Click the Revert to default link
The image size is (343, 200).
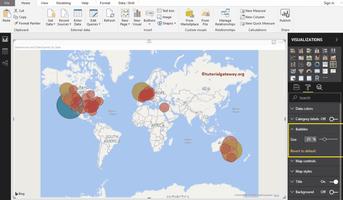pos(303,151)
